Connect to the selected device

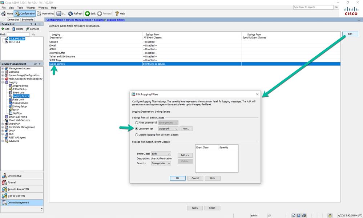point(32,29)
